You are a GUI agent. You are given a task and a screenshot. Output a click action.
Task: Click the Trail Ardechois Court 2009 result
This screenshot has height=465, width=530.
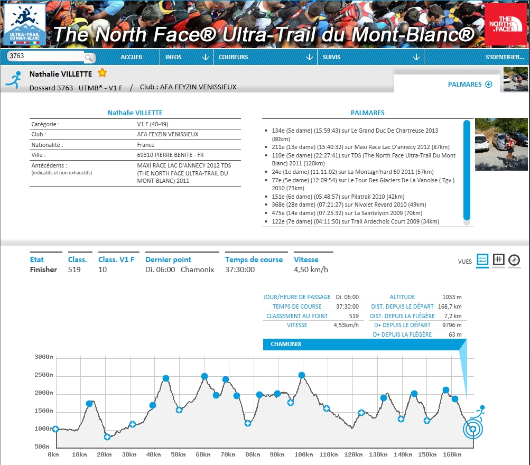[356, 222]
